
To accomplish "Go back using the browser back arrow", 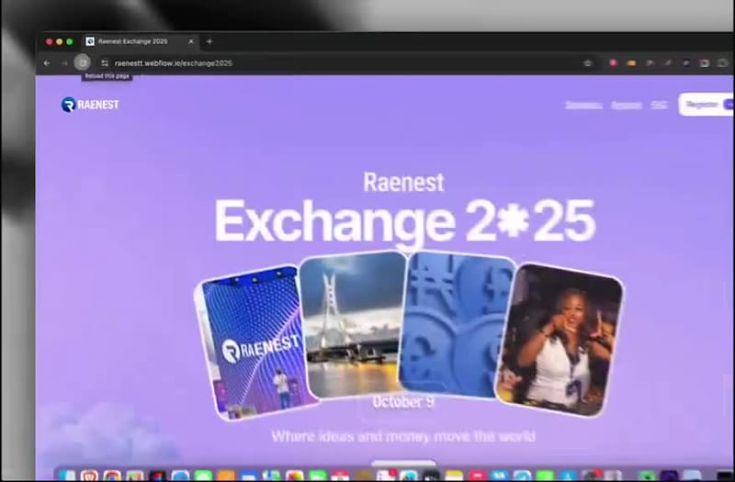I will pyautogui.click(x=47, y=62).
